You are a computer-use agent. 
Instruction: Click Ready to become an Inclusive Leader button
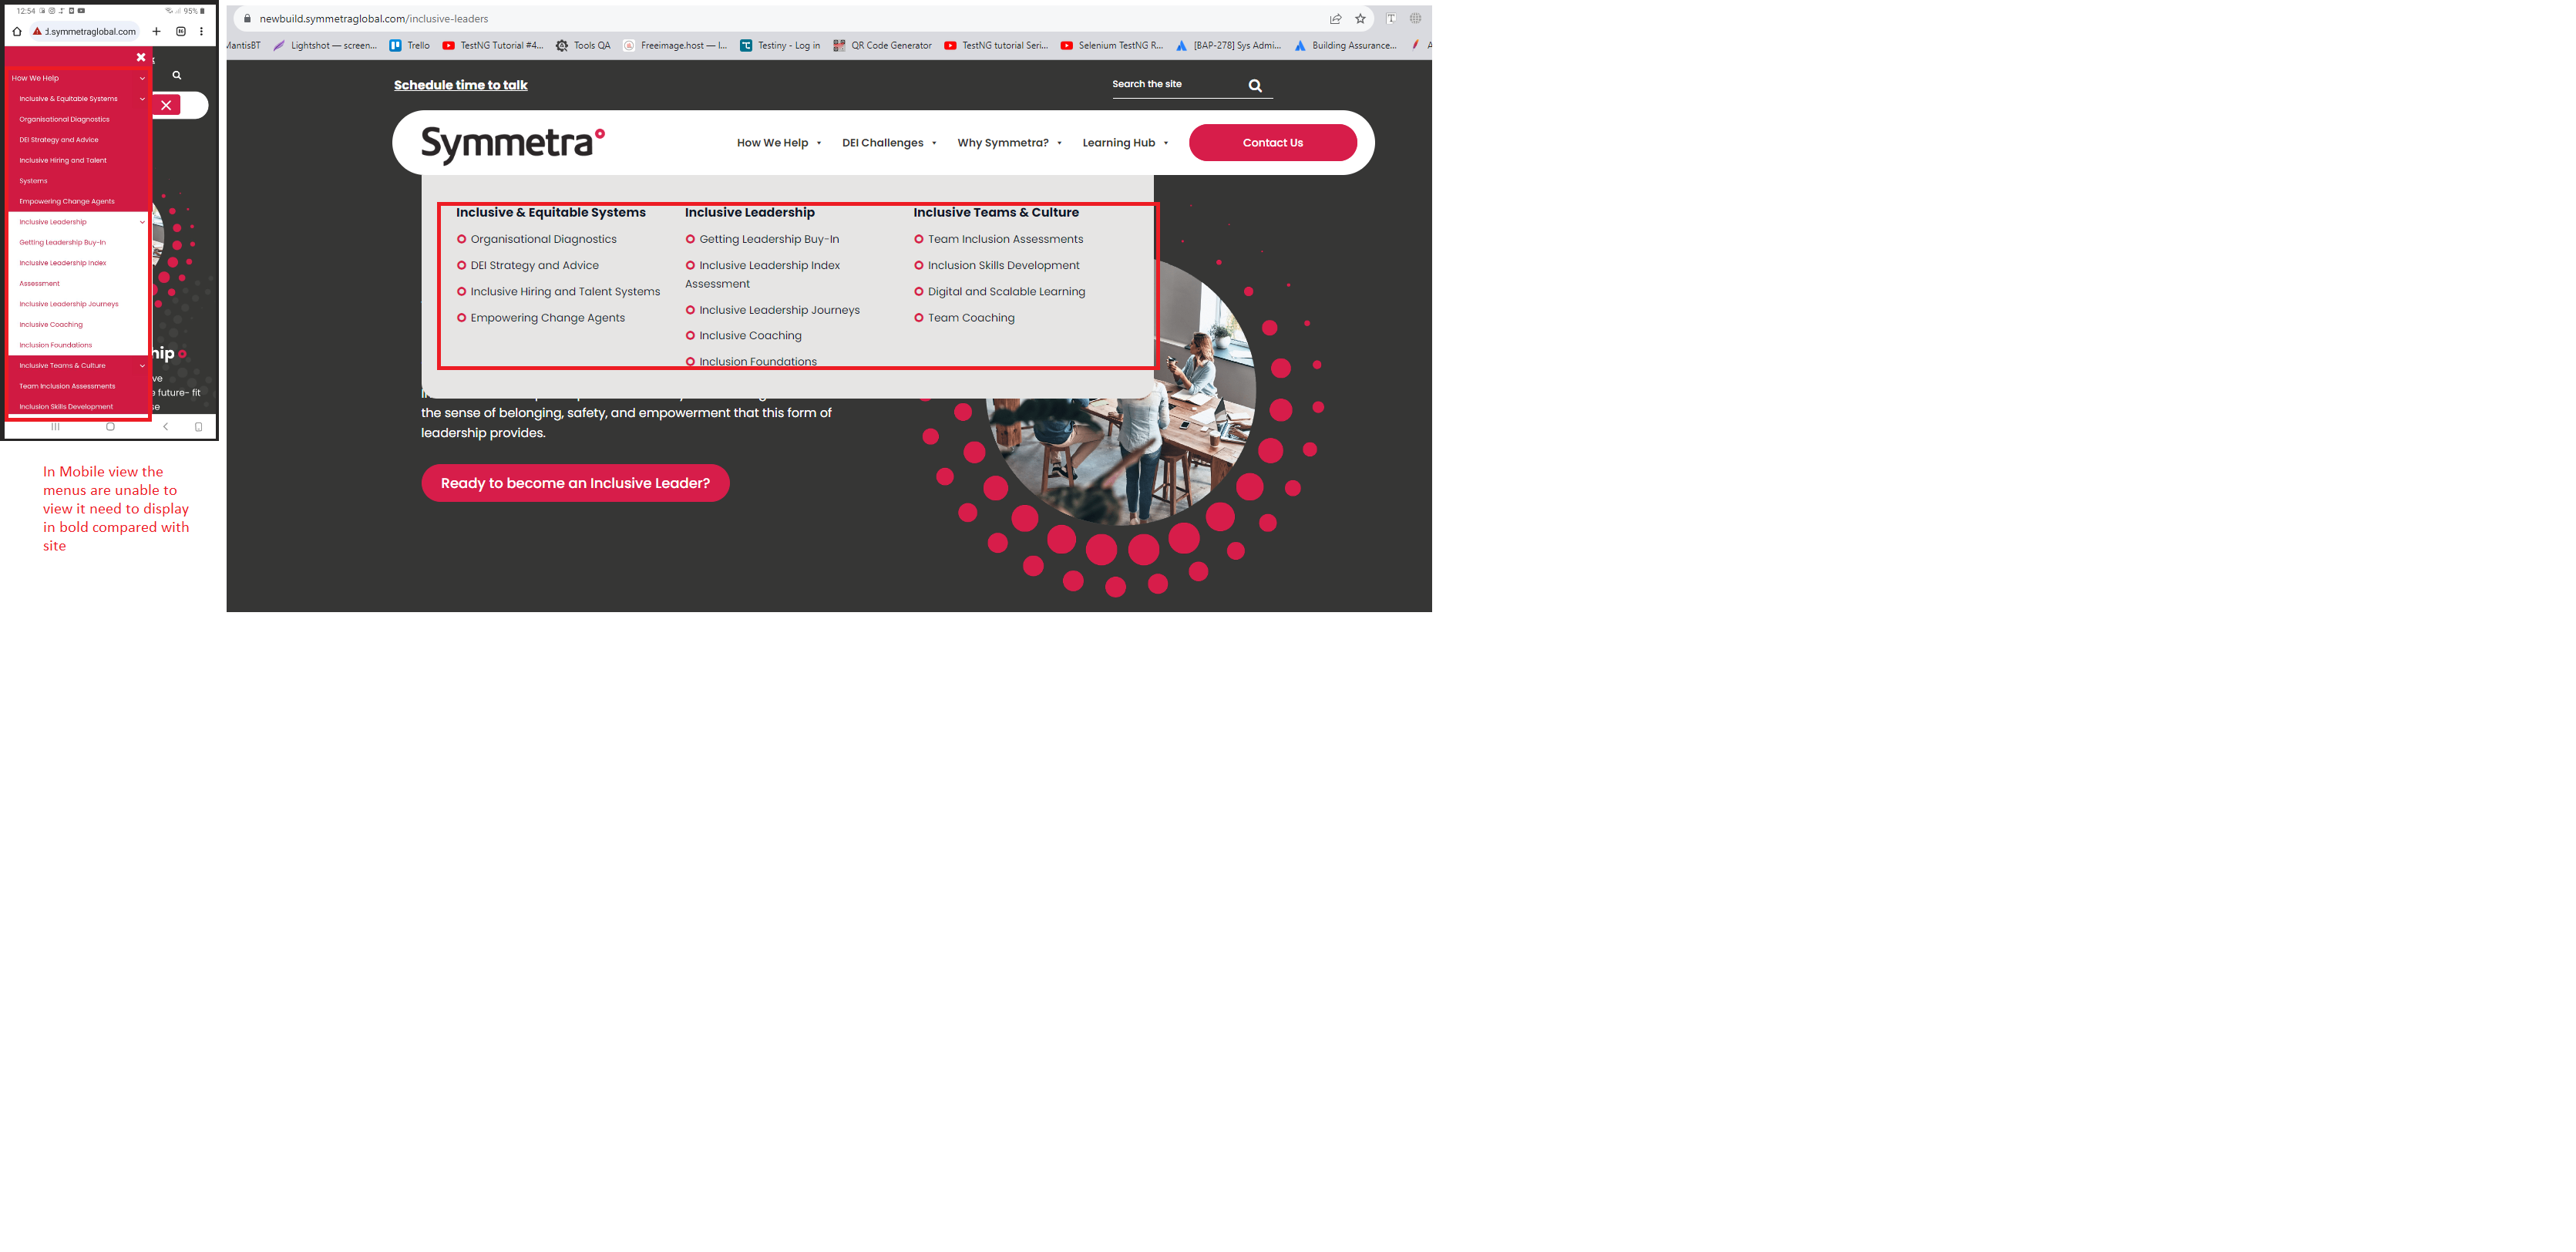click(575, 483)
